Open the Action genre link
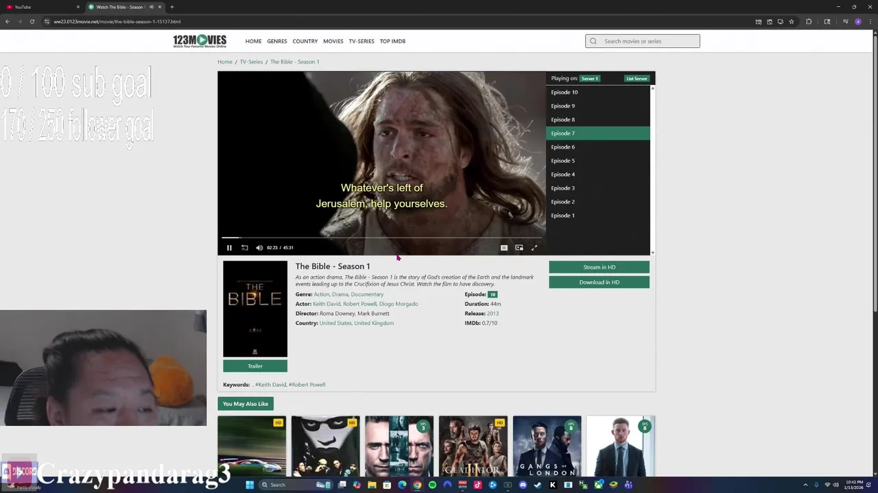This screenshot has height=493, width=878. click(321, 294)
